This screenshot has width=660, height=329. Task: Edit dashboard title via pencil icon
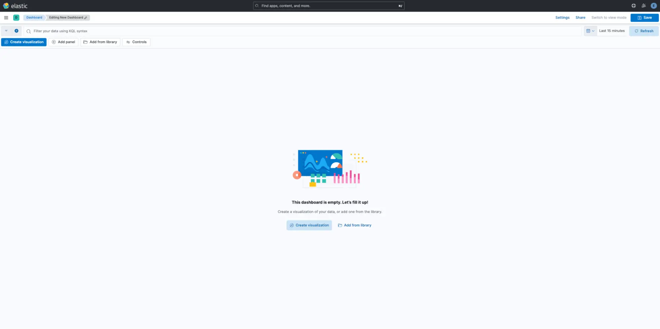[x=86, y=18]
